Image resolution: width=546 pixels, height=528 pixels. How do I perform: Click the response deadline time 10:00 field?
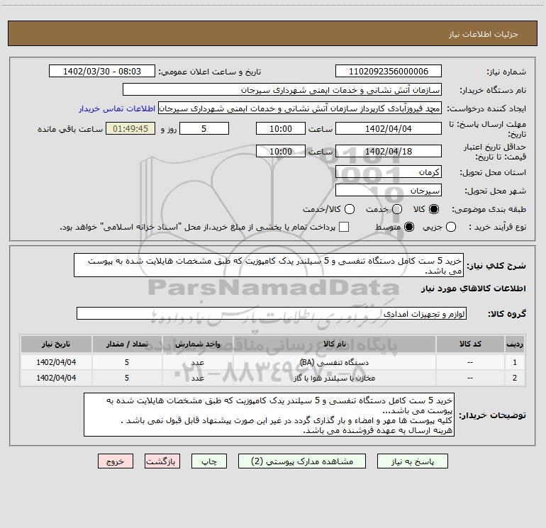(x=281, y=128)
